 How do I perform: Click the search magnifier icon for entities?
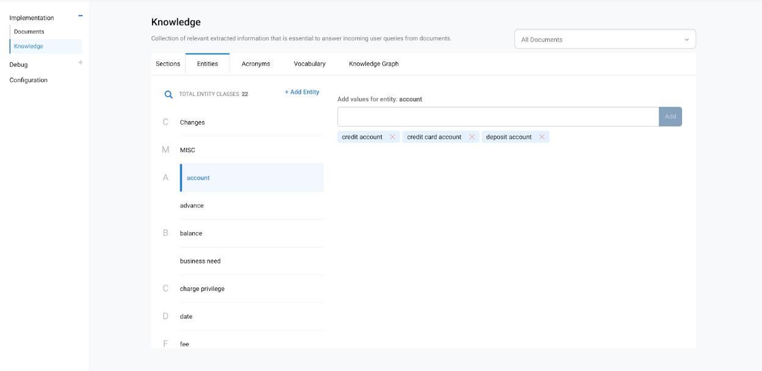click(169, 95)
